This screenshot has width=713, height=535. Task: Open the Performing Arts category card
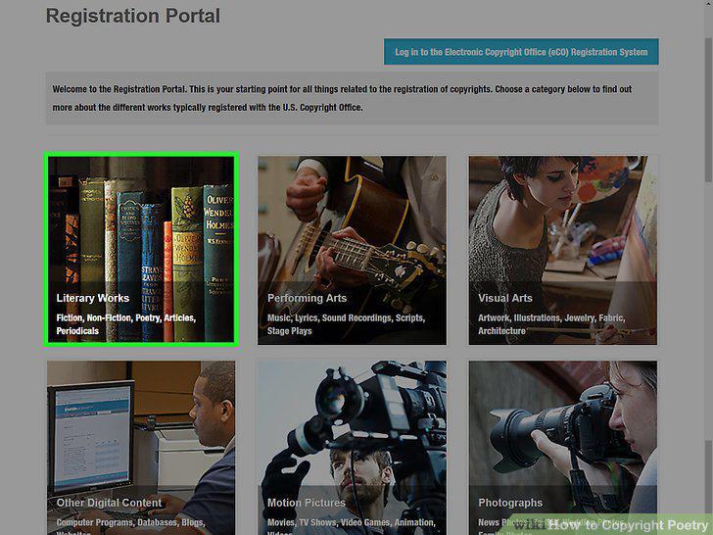(x=352, y=250)
